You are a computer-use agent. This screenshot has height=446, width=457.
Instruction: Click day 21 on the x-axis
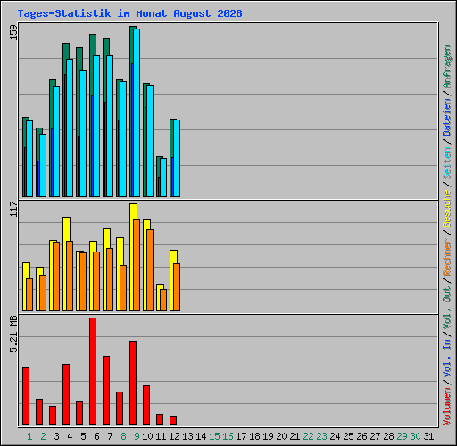click(x=295, y=436)
